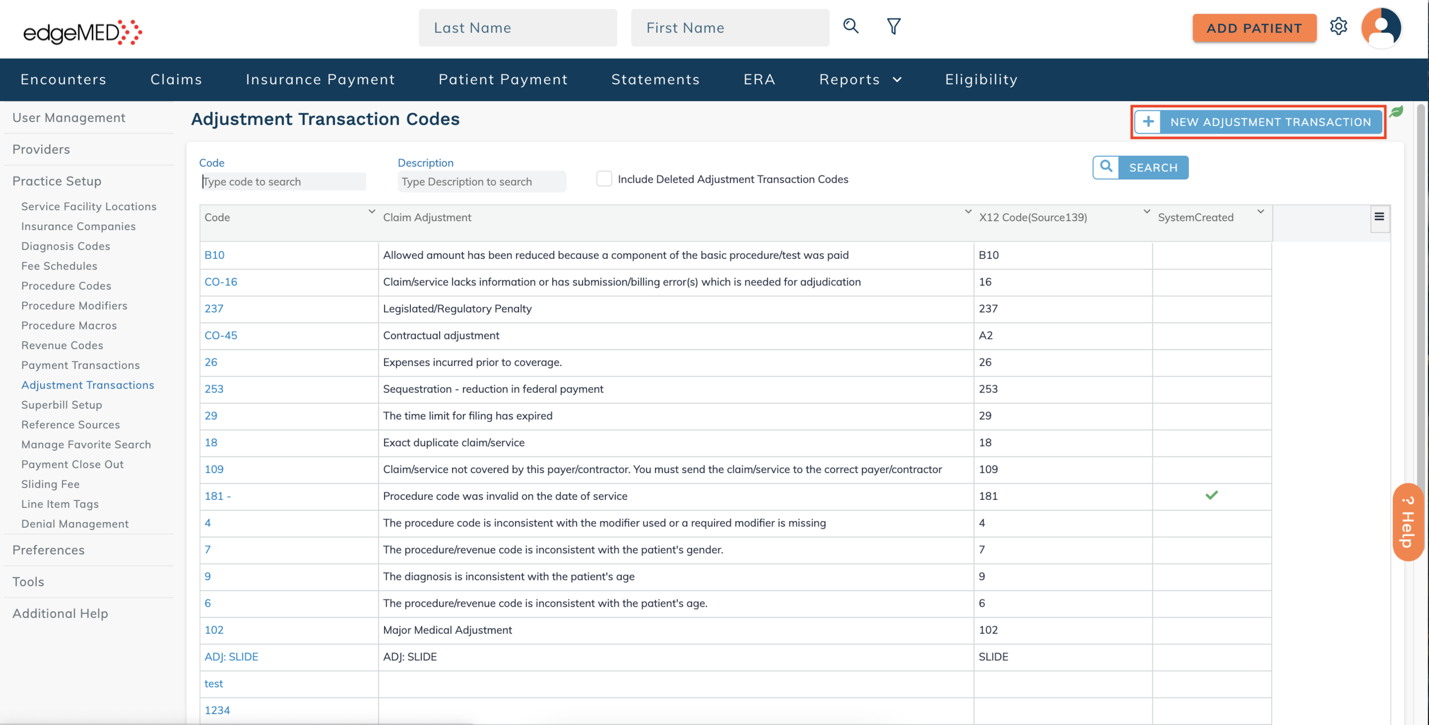
Task: Open the SystemCreated column dropdown arrow
Action: coord(1260,212)
